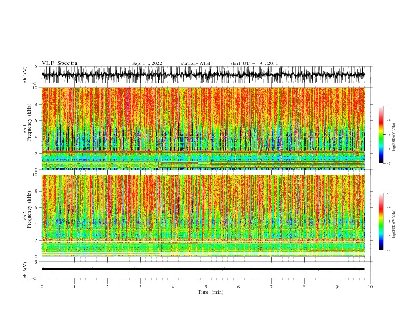Image resolution: width=417 pixels, height=322 pixels.
Task: Click the time axis tick label "7"
Action: tap(272, 287)
